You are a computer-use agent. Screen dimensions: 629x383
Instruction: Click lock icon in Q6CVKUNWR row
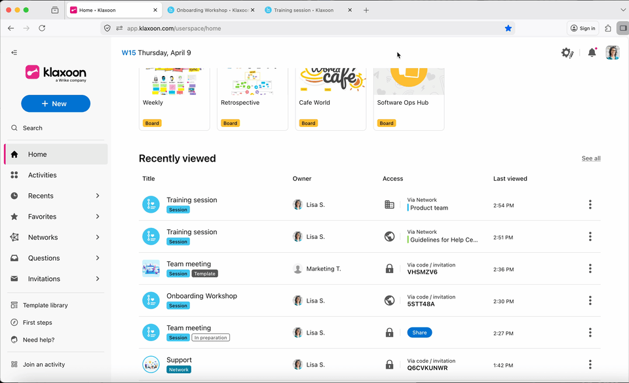tap(389, 365)
